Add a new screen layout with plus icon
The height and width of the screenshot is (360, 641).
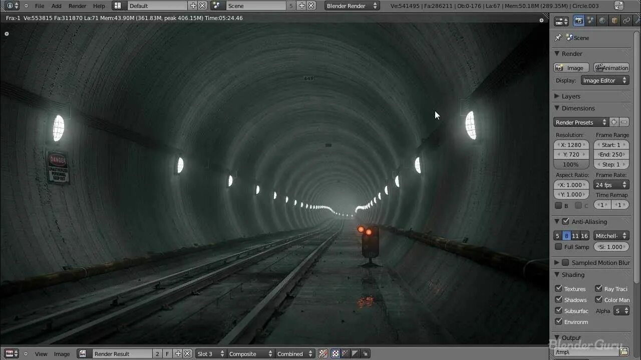[x=193, y=5]
